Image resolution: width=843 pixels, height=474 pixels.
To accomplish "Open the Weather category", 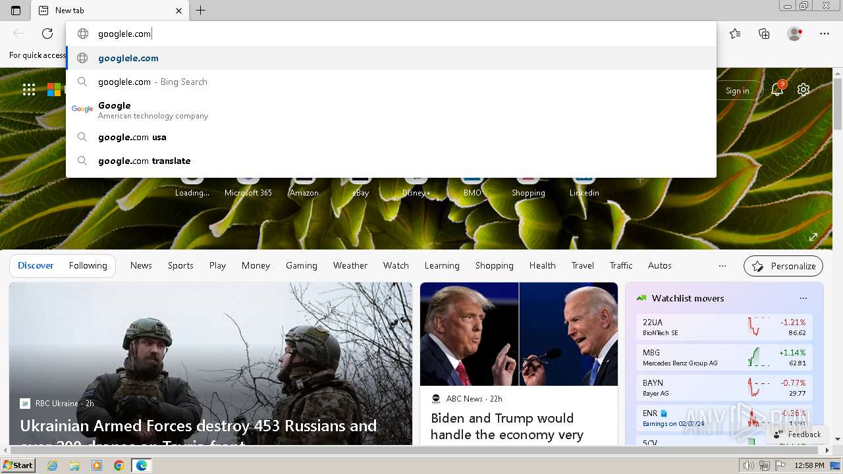I will point(350,265).
